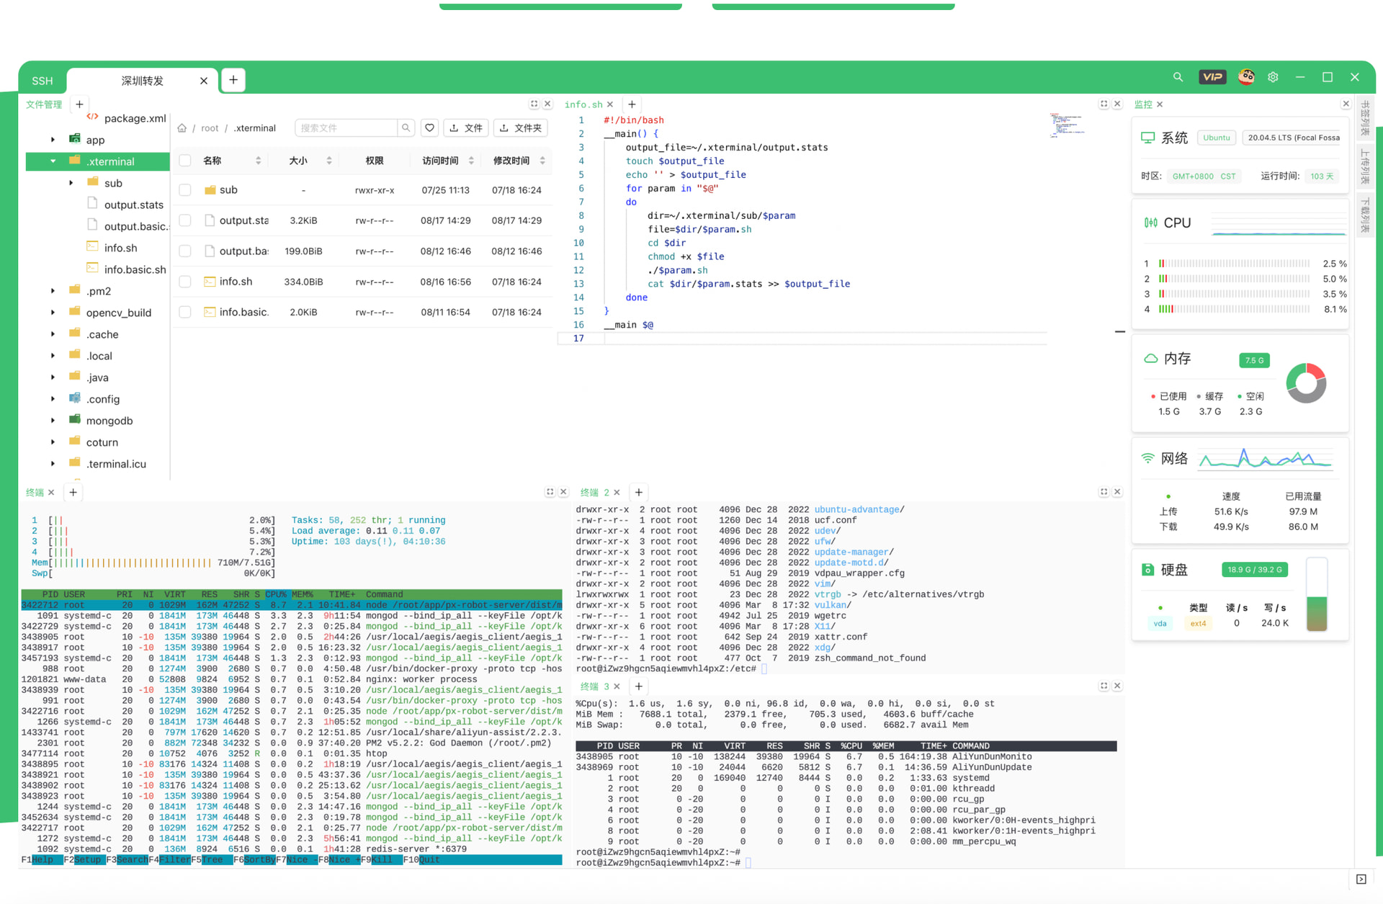This screenshot has width=1383, height=904.
Task: Focus the 搜索文件 search input field
Action: pyautogui.click(x=346, y=128)
